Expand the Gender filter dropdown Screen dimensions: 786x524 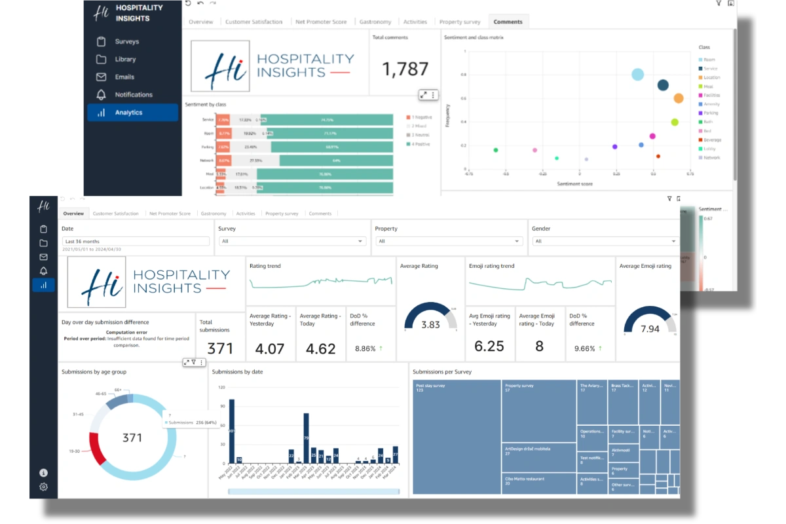coord(606,241)
